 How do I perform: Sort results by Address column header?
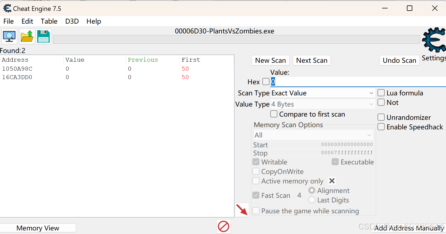(32, 60)
